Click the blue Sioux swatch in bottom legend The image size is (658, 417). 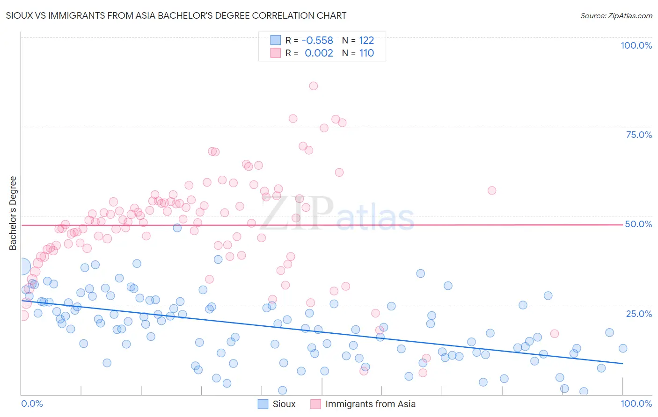[263, 404]
